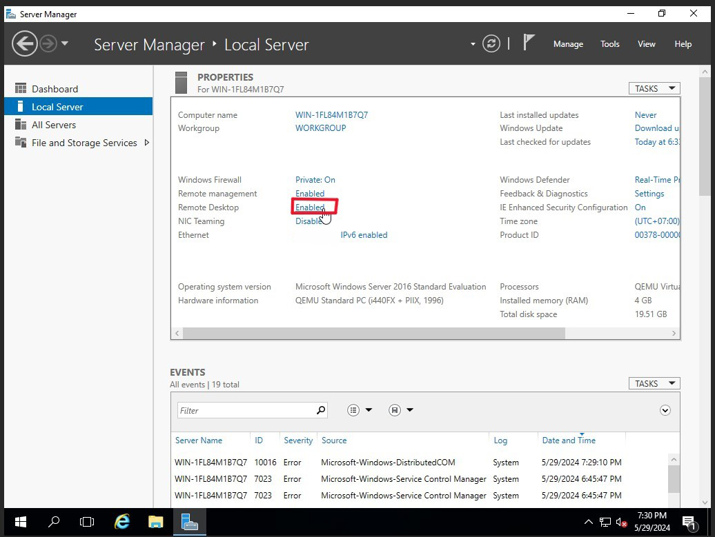Open Windows Update via the Last installed updates link
Viewport: 715px width, 537px height.
(645, 114)
